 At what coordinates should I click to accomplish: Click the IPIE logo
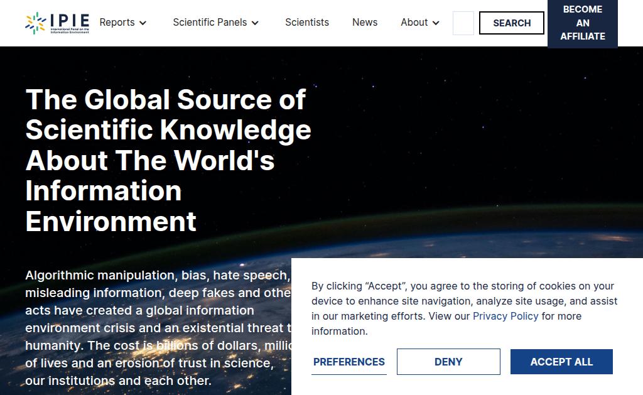pos(57,23)
